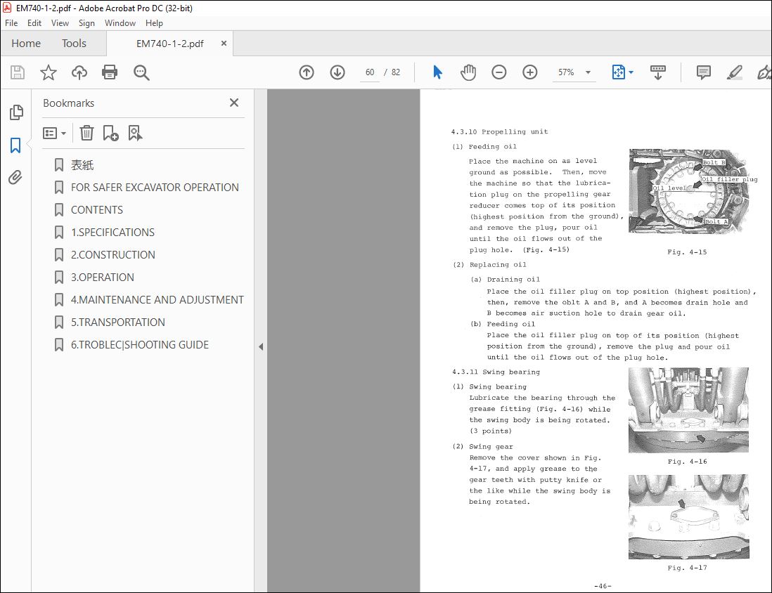Viewport: 772px width, 593px height.
Task: Go to 5.TRANSPORTATION bookmark
Action: [117, 322]
